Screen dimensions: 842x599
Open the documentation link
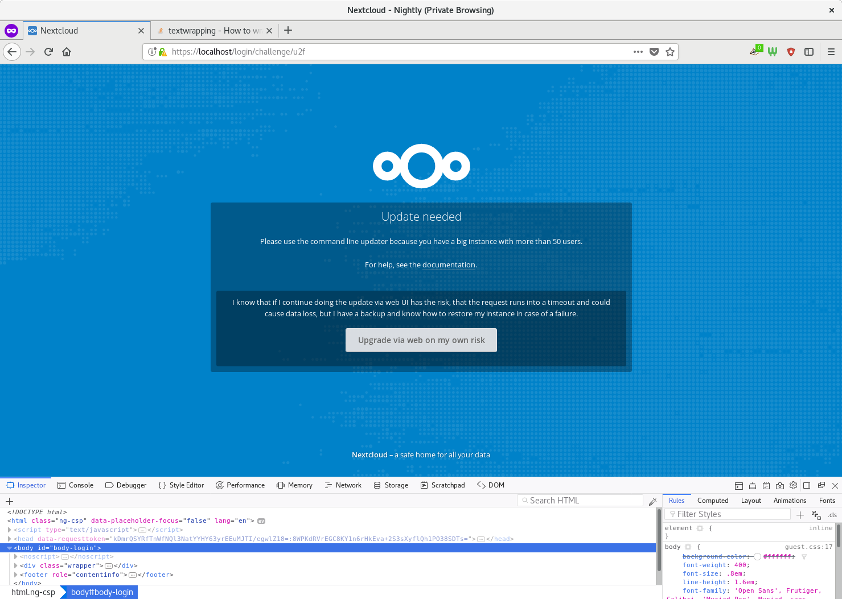click(x=449, y=265)
